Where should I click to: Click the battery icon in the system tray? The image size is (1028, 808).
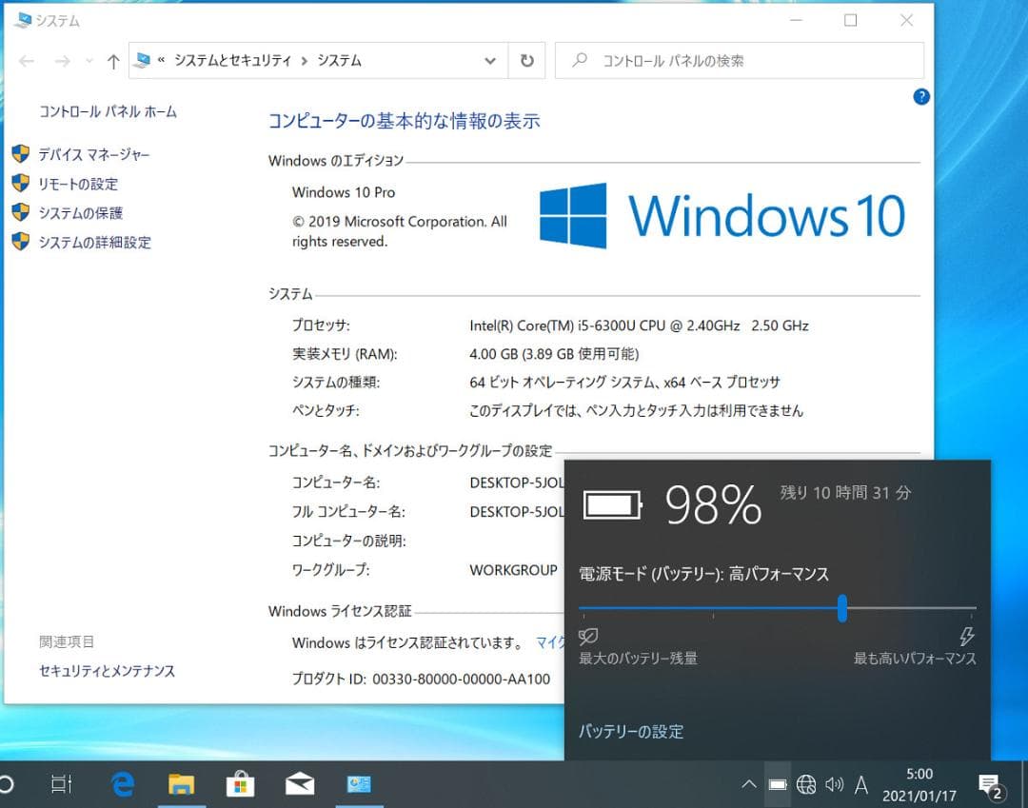778,784
